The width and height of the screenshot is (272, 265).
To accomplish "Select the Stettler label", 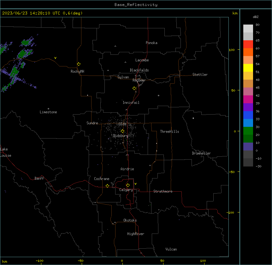I will (x=200, y=75).
